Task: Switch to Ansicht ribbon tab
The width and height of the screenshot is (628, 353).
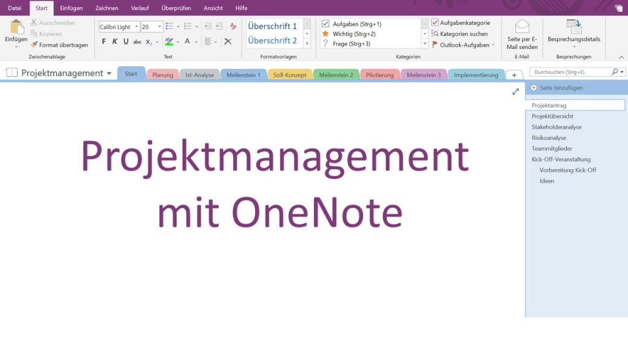Action: (x=213, y=8)
